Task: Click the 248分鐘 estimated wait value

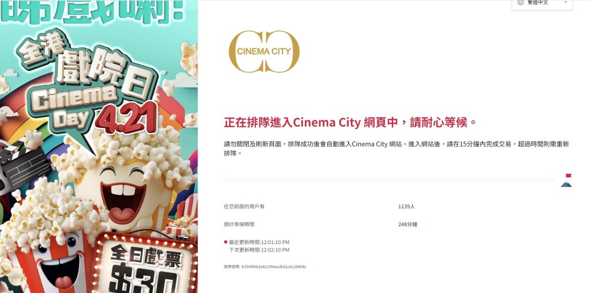Action: (x=407, y=224)
